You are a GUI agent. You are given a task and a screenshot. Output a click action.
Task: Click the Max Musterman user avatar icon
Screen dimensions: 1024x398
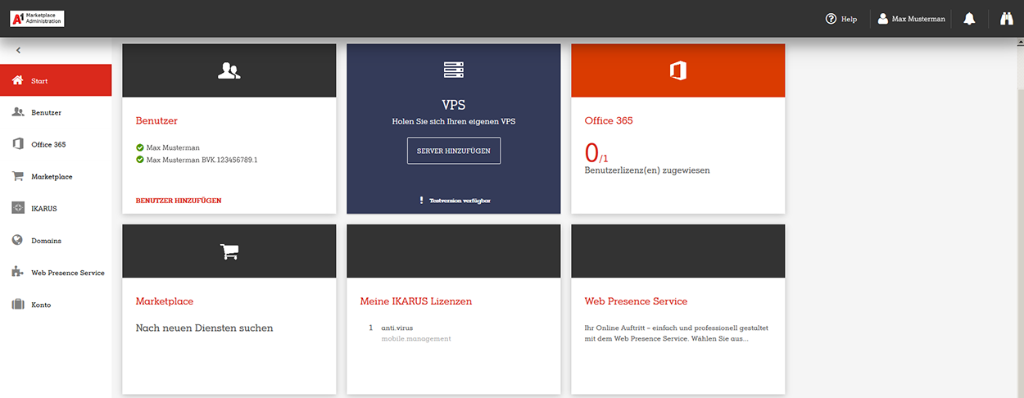[883, 19]
